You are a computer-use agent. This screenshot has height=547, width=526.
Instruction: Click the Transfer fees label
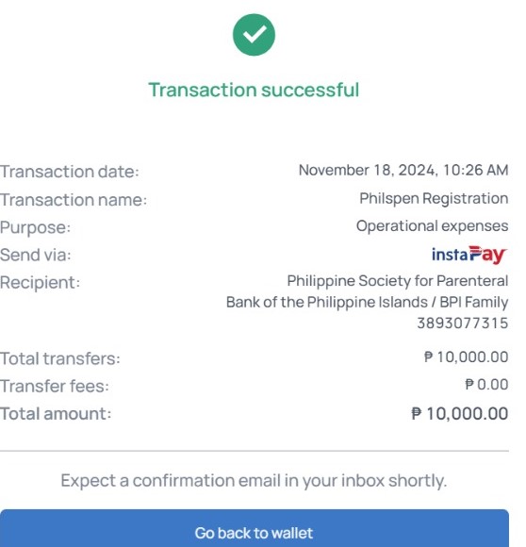coord(55,386)
